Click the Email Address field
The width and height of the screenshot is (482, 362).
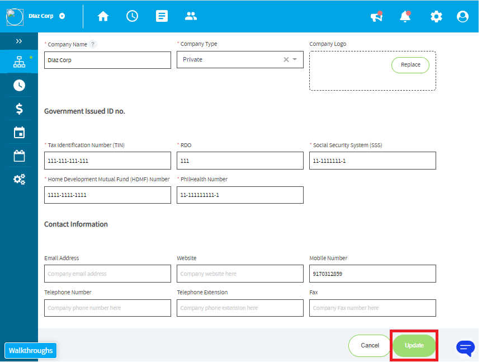click(x=107, y=274)
